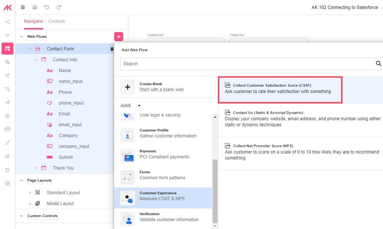Collapse the Page Layouts section
Screen dimensions: 383x229
click(21, 180)
